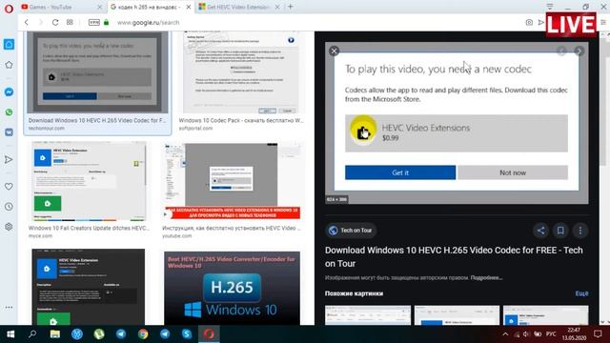Select the Windows 10 Codec Pack image result
The image size is (610, 343).
click(241, 72)
